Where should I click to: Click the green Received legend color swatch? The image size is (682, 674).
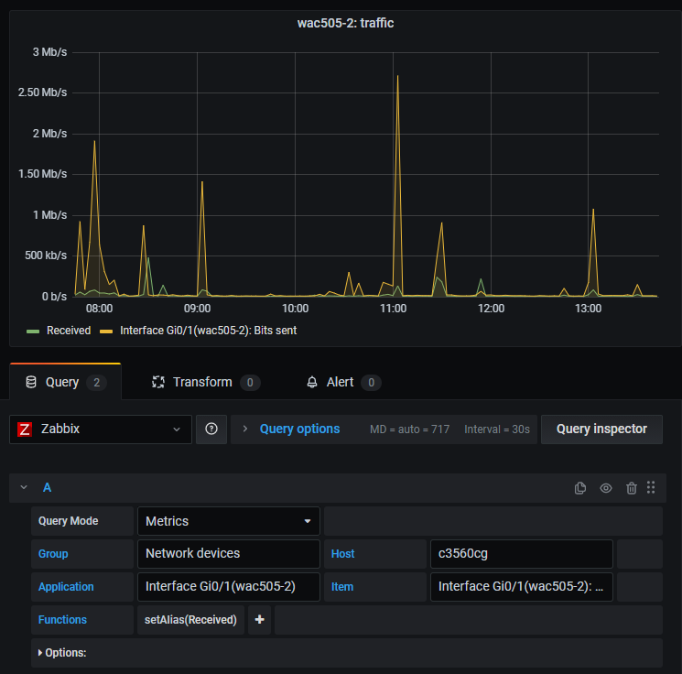pyautogui.click(x=33, y=331)
